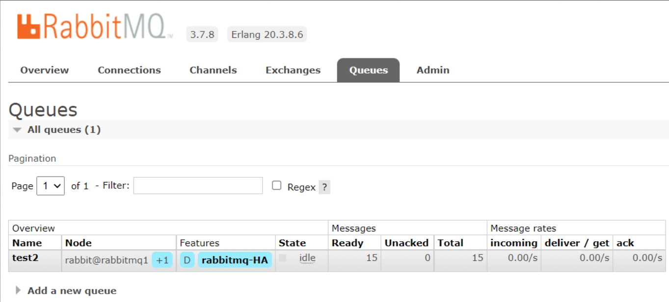Click the Message rates group header
Screen dimensions: 669x302
tap(523, 228)
